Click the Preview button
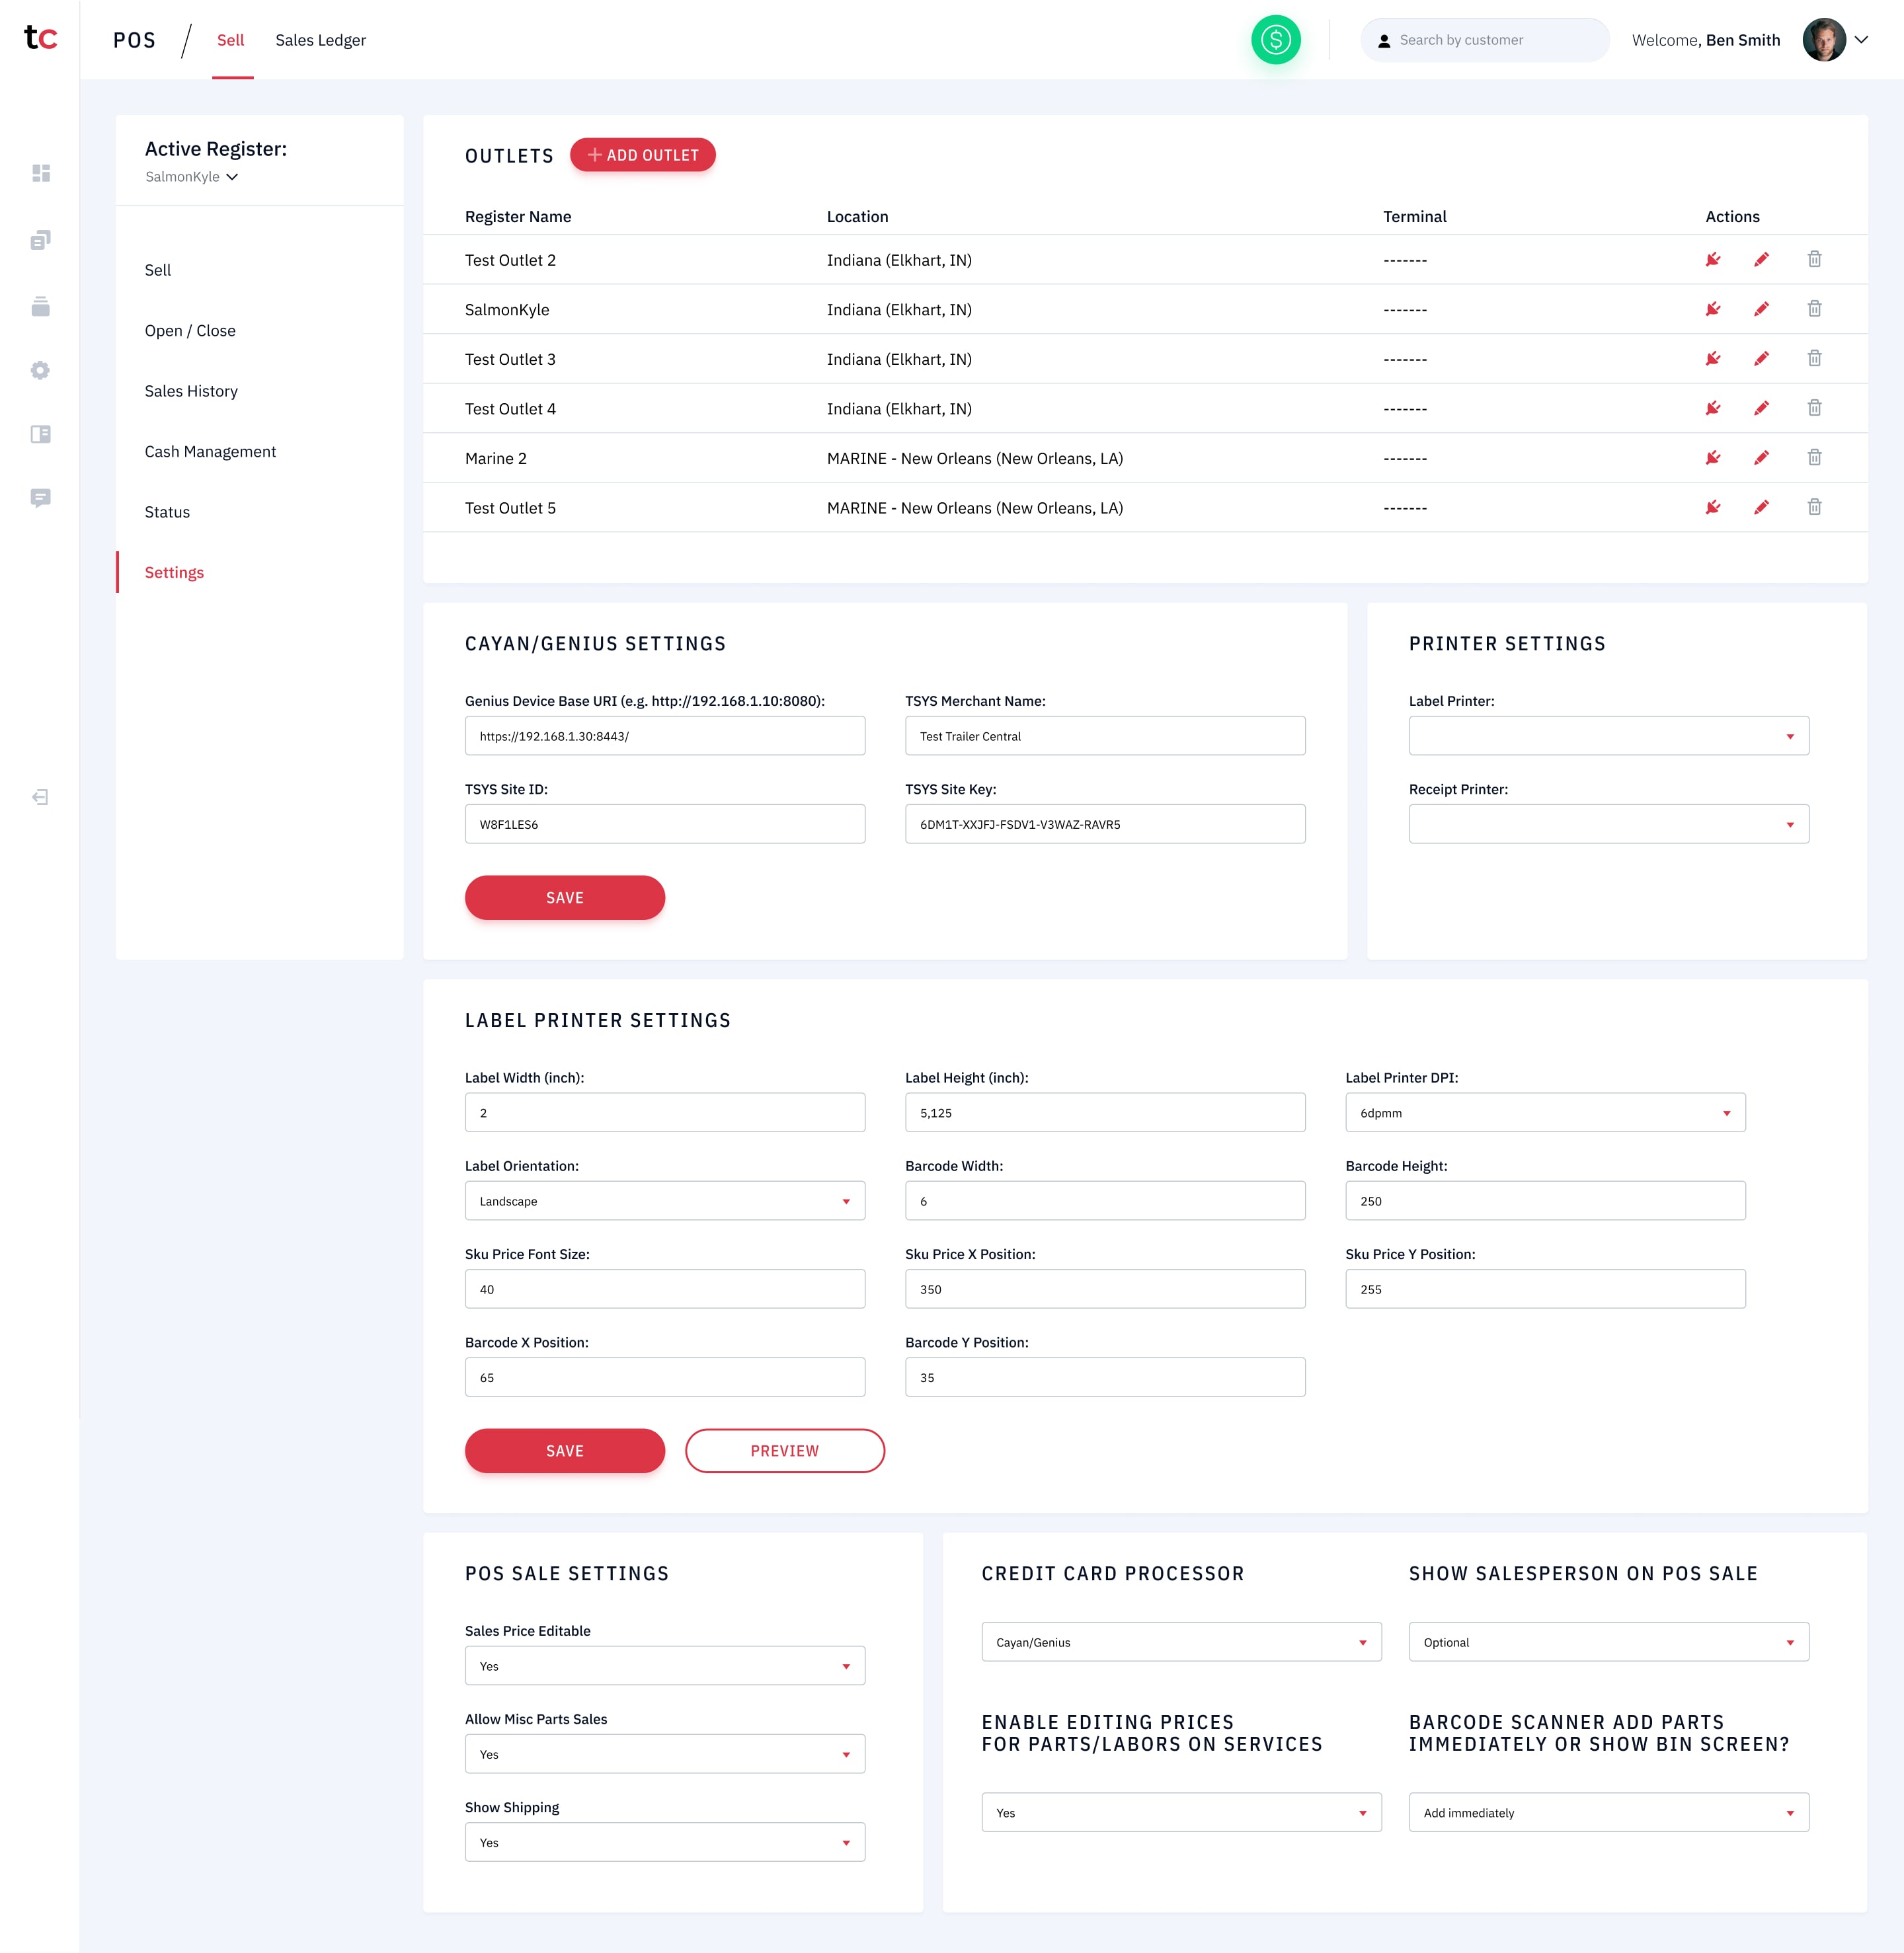This screenshot has width=1904, height=1953. [785, 1450]
